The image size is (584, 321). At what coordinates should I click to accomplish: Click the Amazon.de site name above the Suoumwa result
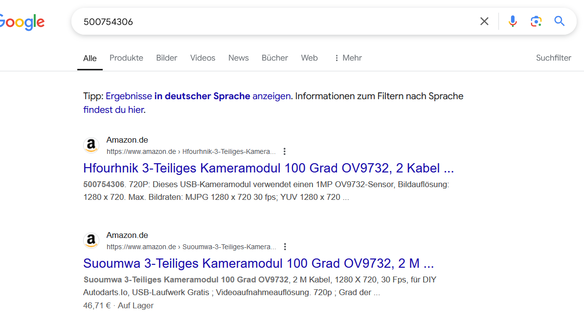click(127, 235)
